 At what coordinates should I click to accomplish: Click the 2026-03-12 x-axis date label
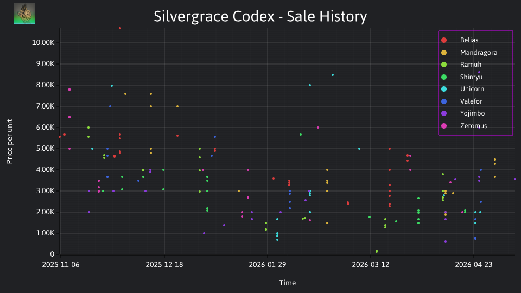[x=371, y=265]
